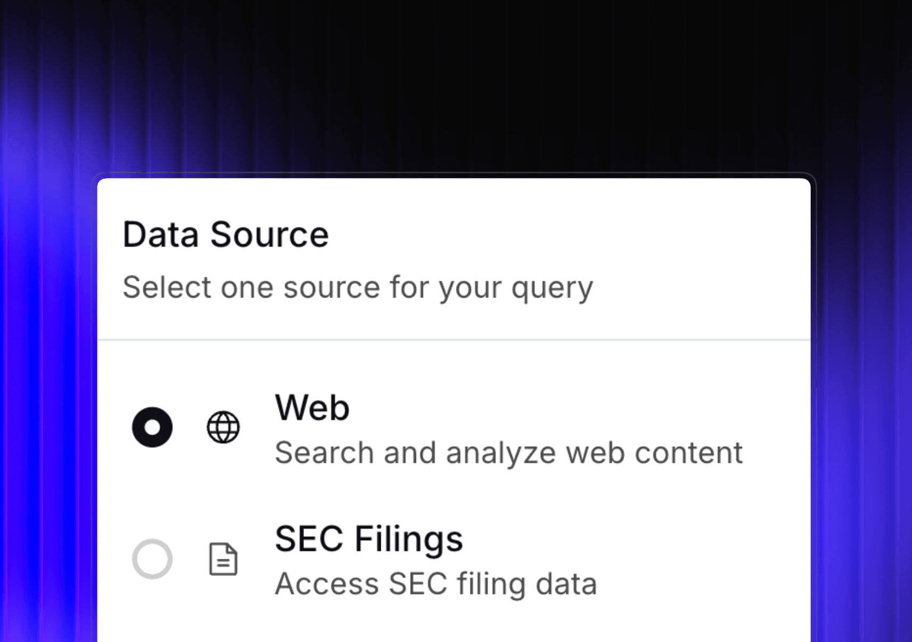Click the white dot inside Web radio
912x642 pixels.
point(152,427)
